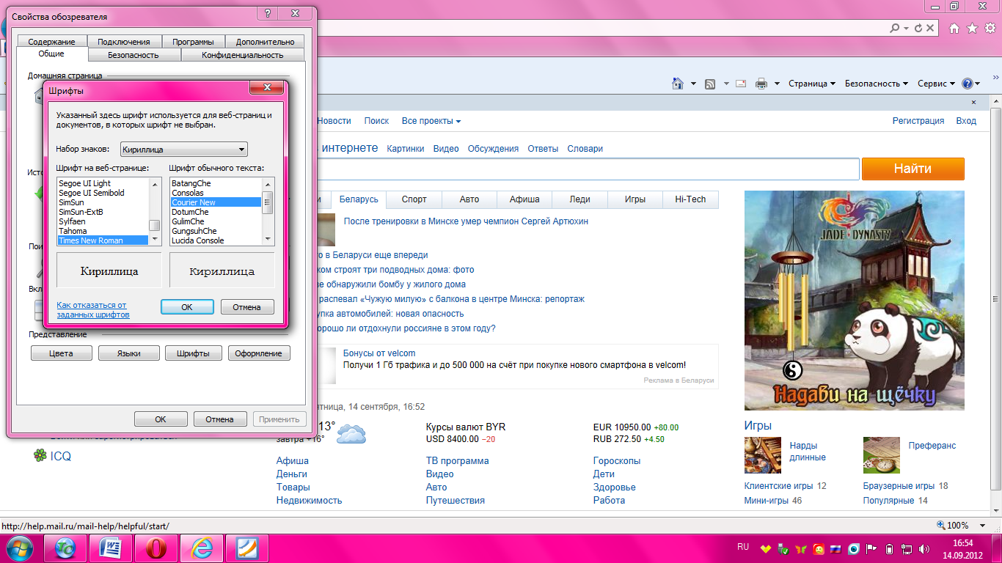Click the Windows Start orb
Image resolution: width=1002 pixels, height=563 pixels.
tap(21, 548)
